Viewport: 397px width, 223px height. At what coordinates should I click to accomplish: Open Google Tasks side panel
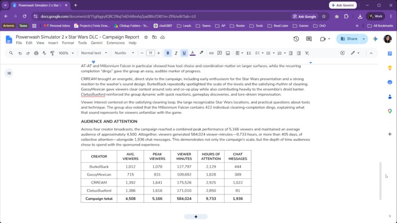390,82
